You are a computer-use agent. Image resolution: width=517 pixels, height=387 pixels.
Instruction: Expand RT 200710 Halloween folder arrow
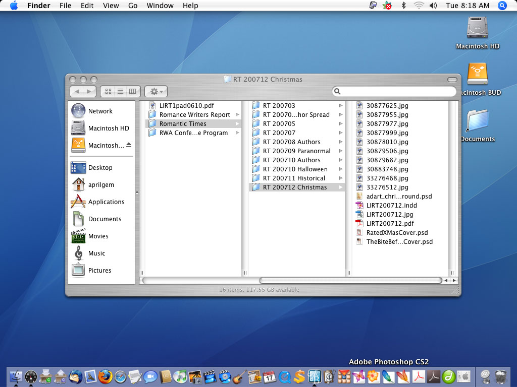(341, 169)
